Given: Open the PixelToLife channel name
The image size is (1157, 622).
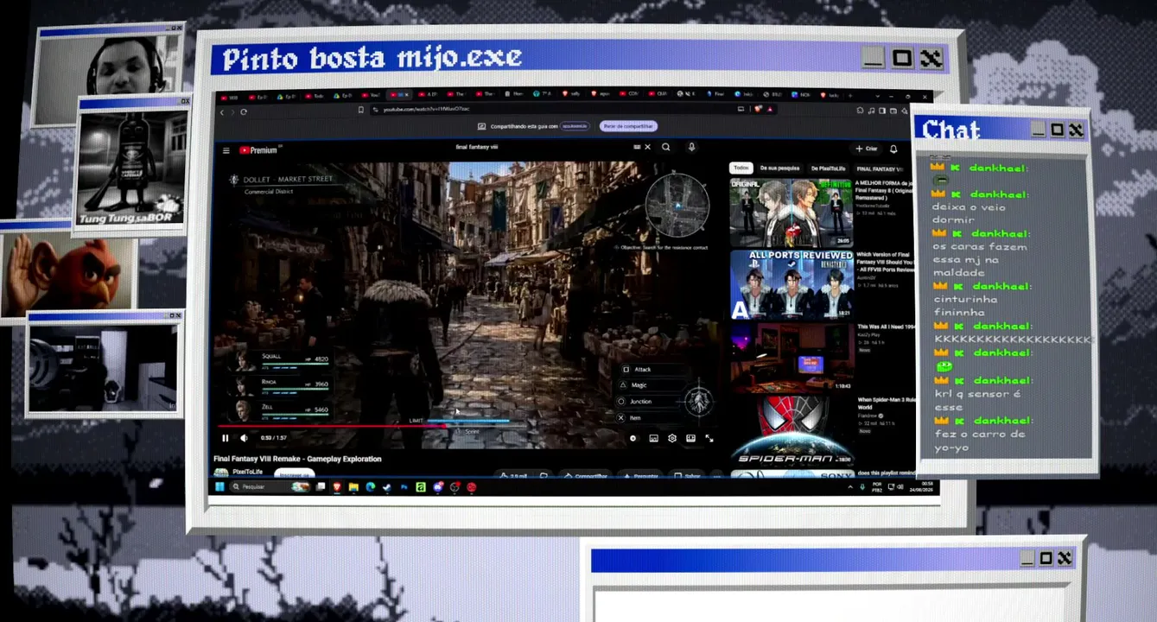Looking at the screenshot, I should point(247,472).
